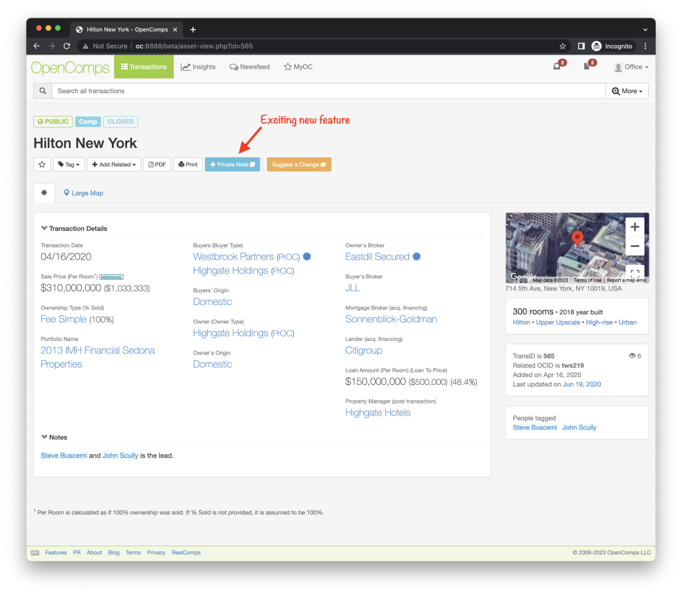Open Chrome three-dot menu

(x=645, y=46)
